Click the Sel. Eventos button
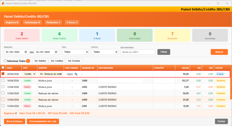Viewport: 232px width, 126px height. click(x=74, y=61)
